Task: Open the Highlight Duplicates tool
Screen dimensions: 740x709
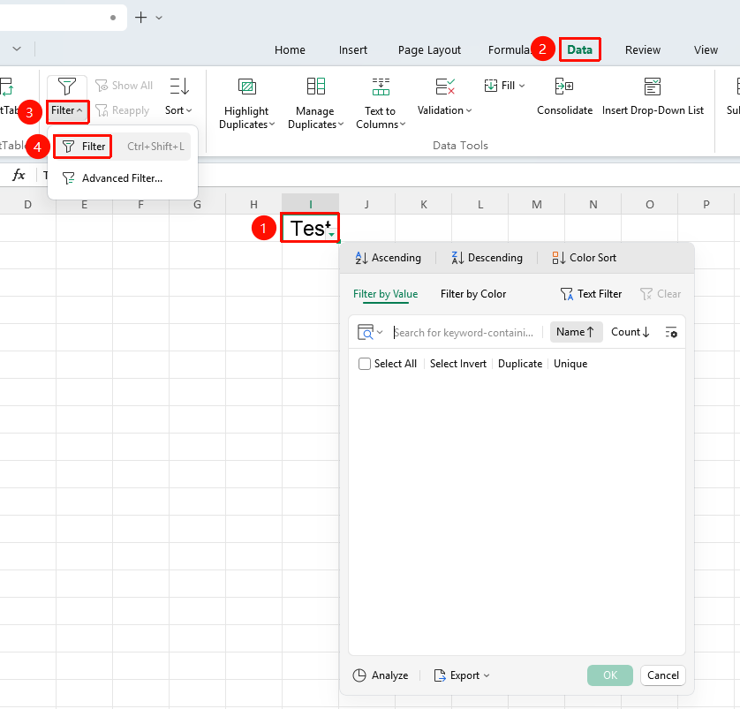Action: coord(247,103)
